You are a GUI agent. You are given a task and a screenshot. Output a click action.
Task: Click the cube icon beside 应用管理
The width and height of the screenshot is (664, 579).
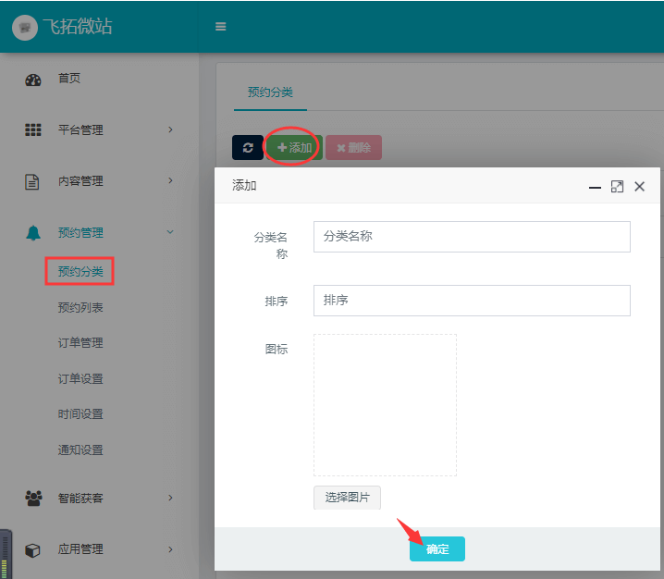click(x=32, y=550)
